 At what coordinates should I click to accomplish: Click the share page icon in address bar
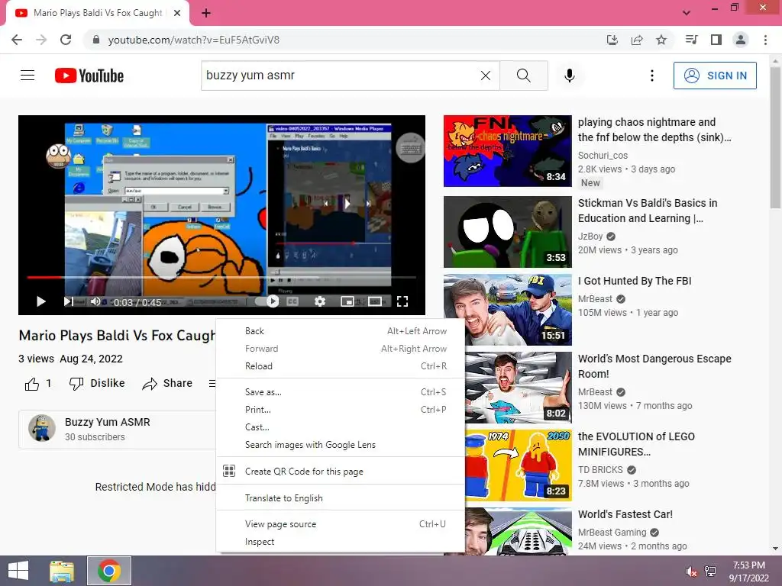pyautogui.click(x=637, y=40)
